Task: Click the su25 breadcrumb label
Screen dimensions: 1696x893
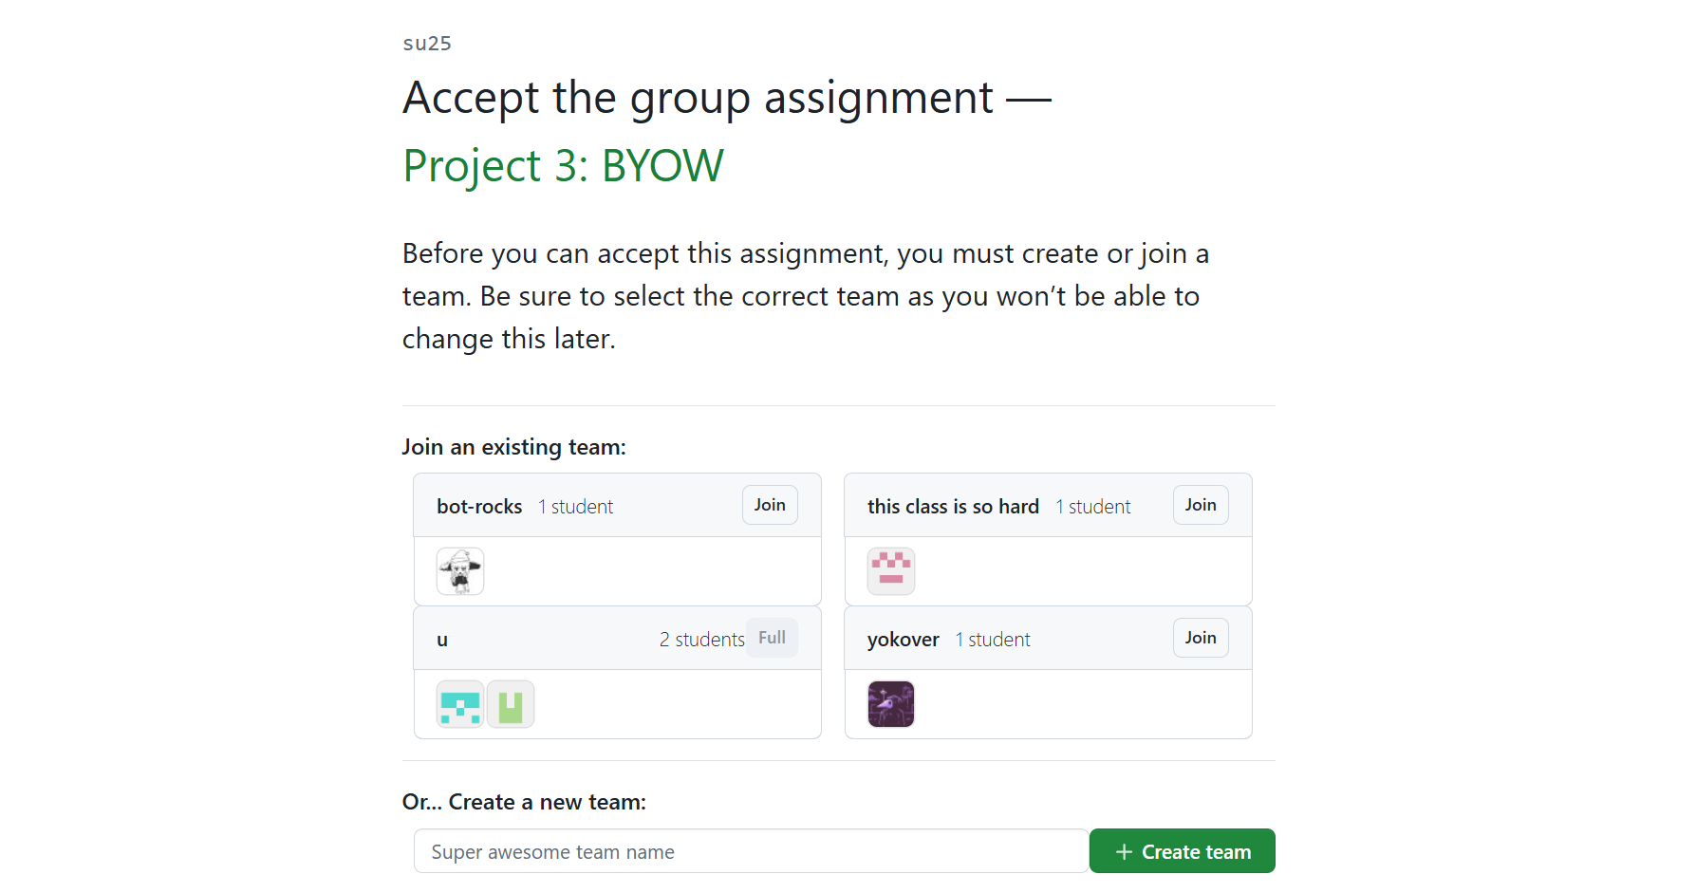Action: pos(427,43)
